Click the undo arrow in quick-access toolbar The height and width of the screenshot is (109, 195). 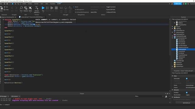coord(18,4)
